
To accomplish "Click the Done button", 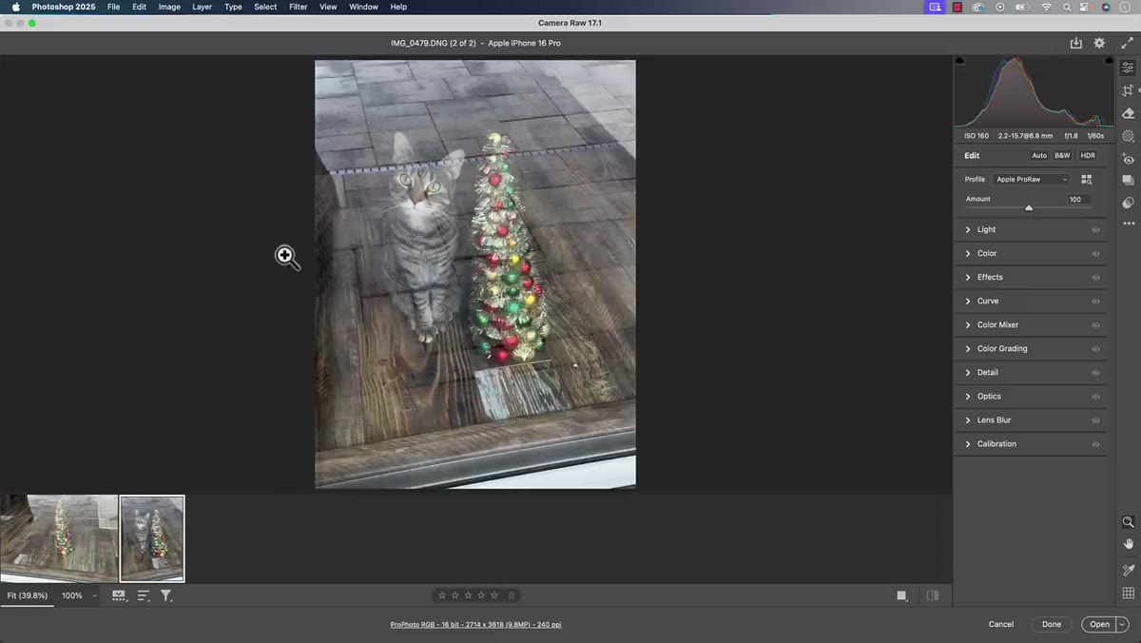I will click(1052, 624).
